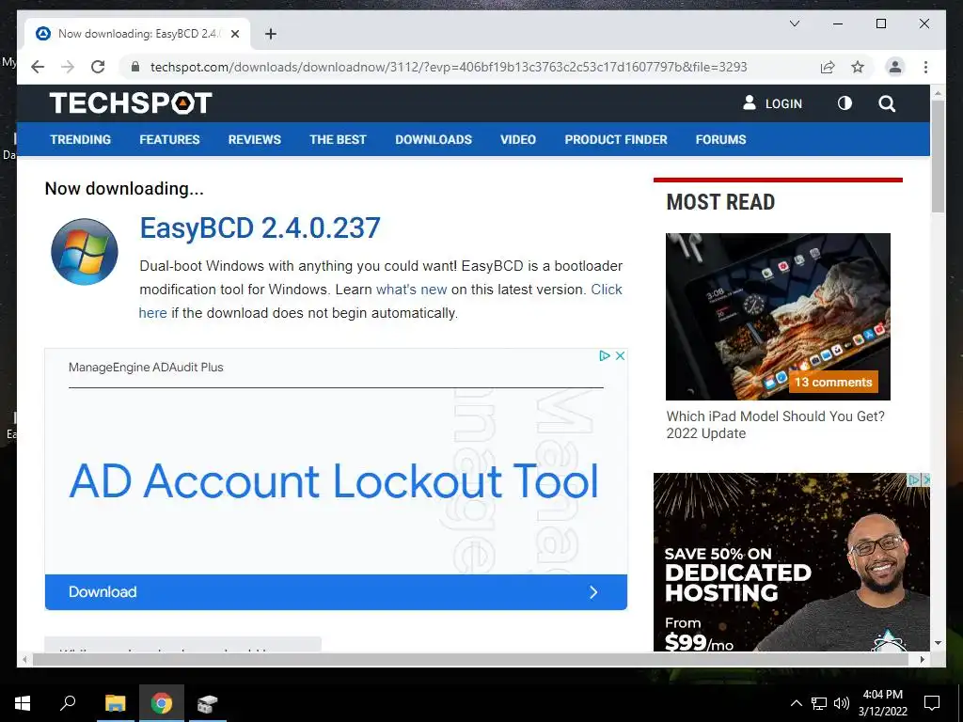Open THE BEST menu item
This screenshot has height=722, width=963.
[338, 139]
